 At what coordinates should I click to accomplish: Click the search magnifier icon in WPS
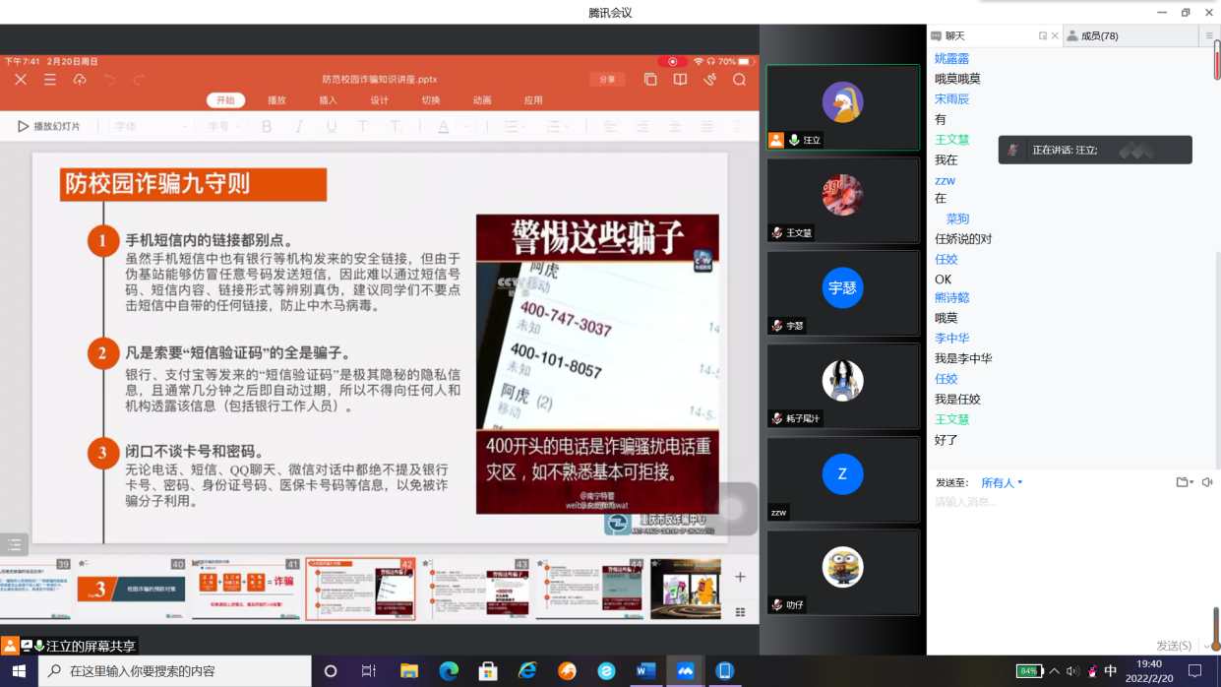point(739,80)
